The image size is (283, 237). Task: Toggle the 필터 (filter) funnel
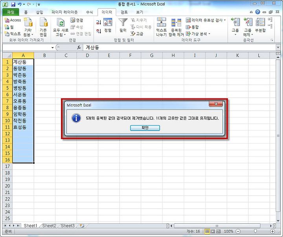point(123,25)
